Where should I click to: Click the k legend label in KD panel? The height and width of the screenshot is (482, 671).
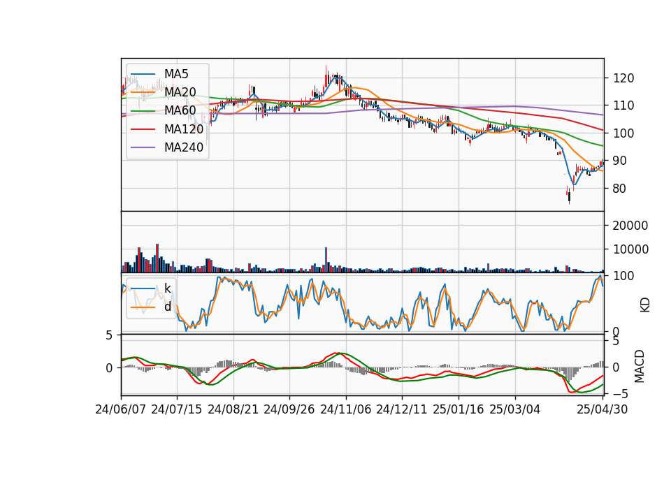tap(168, 289)
